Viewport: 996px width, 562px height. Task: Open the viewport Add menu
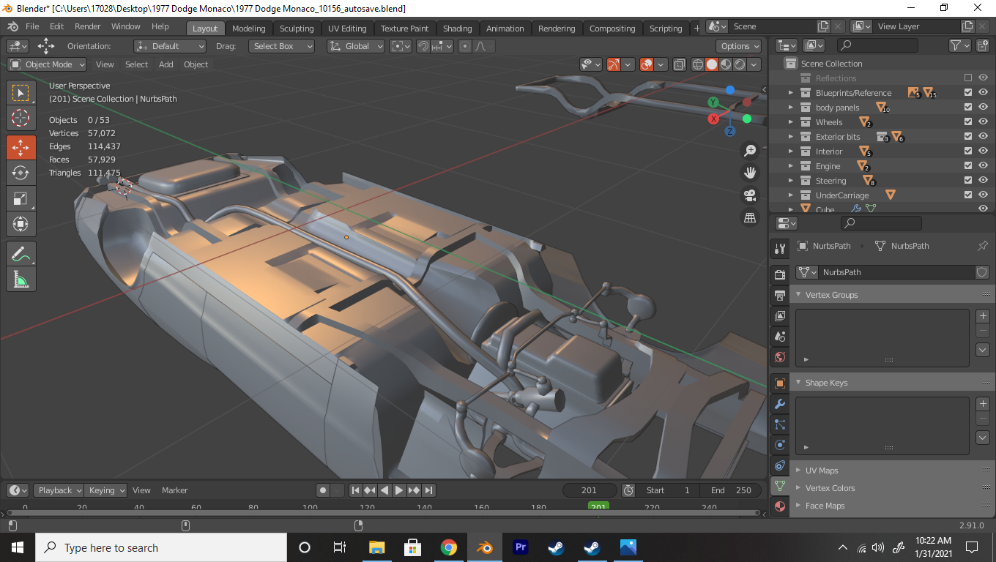coord(166,64)
